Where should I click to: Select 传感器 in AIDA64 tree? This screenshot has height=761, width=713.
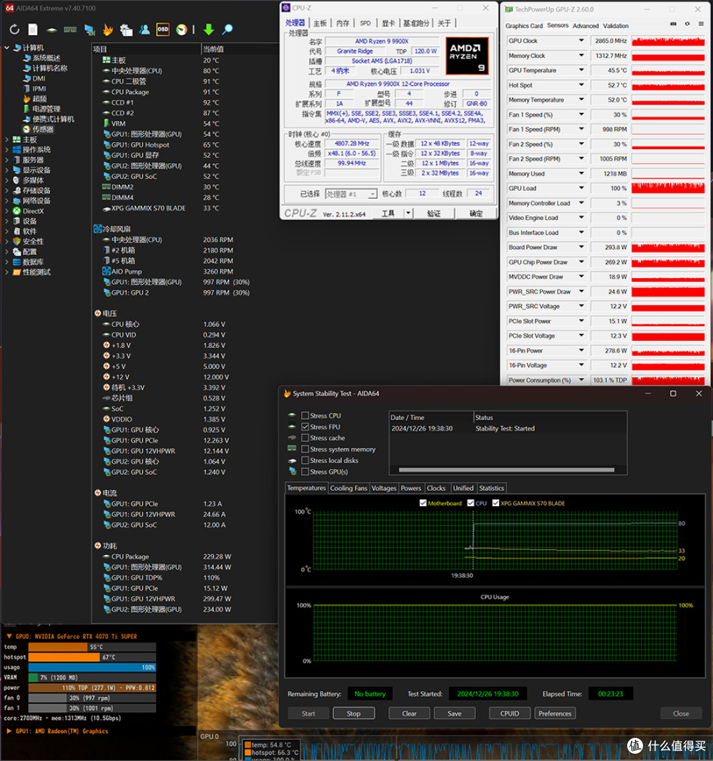38,129
